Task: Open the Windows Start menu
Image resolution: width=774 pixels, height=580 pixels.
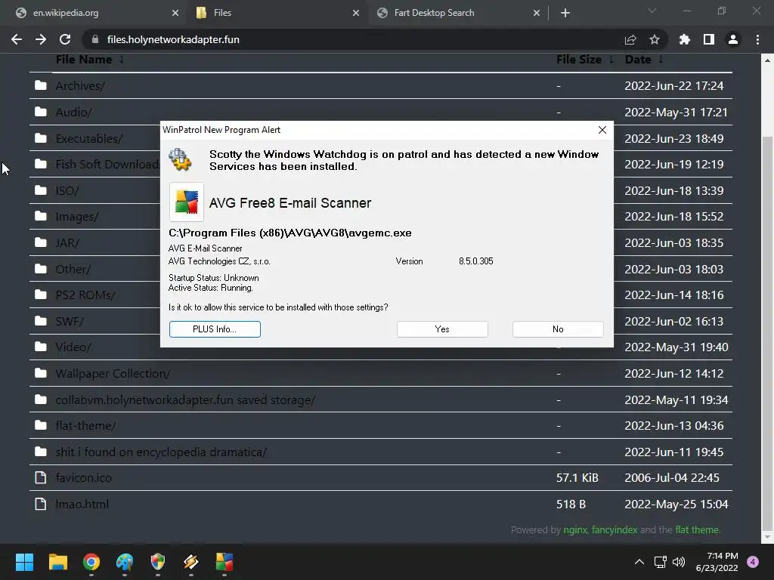Action: [24, 562]
